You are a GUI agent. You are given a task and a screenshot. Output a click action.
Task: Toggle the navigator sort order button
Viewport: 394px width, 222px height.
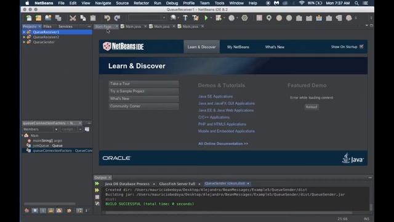coord(79,210)
